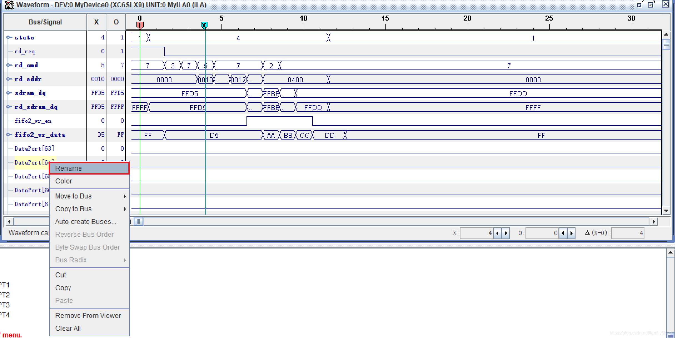Image resolution: width=675 pixels, height=338 pixels.
Task: Step O cursor left arrow
Action: pyautogui.click(x=563, y=233)
